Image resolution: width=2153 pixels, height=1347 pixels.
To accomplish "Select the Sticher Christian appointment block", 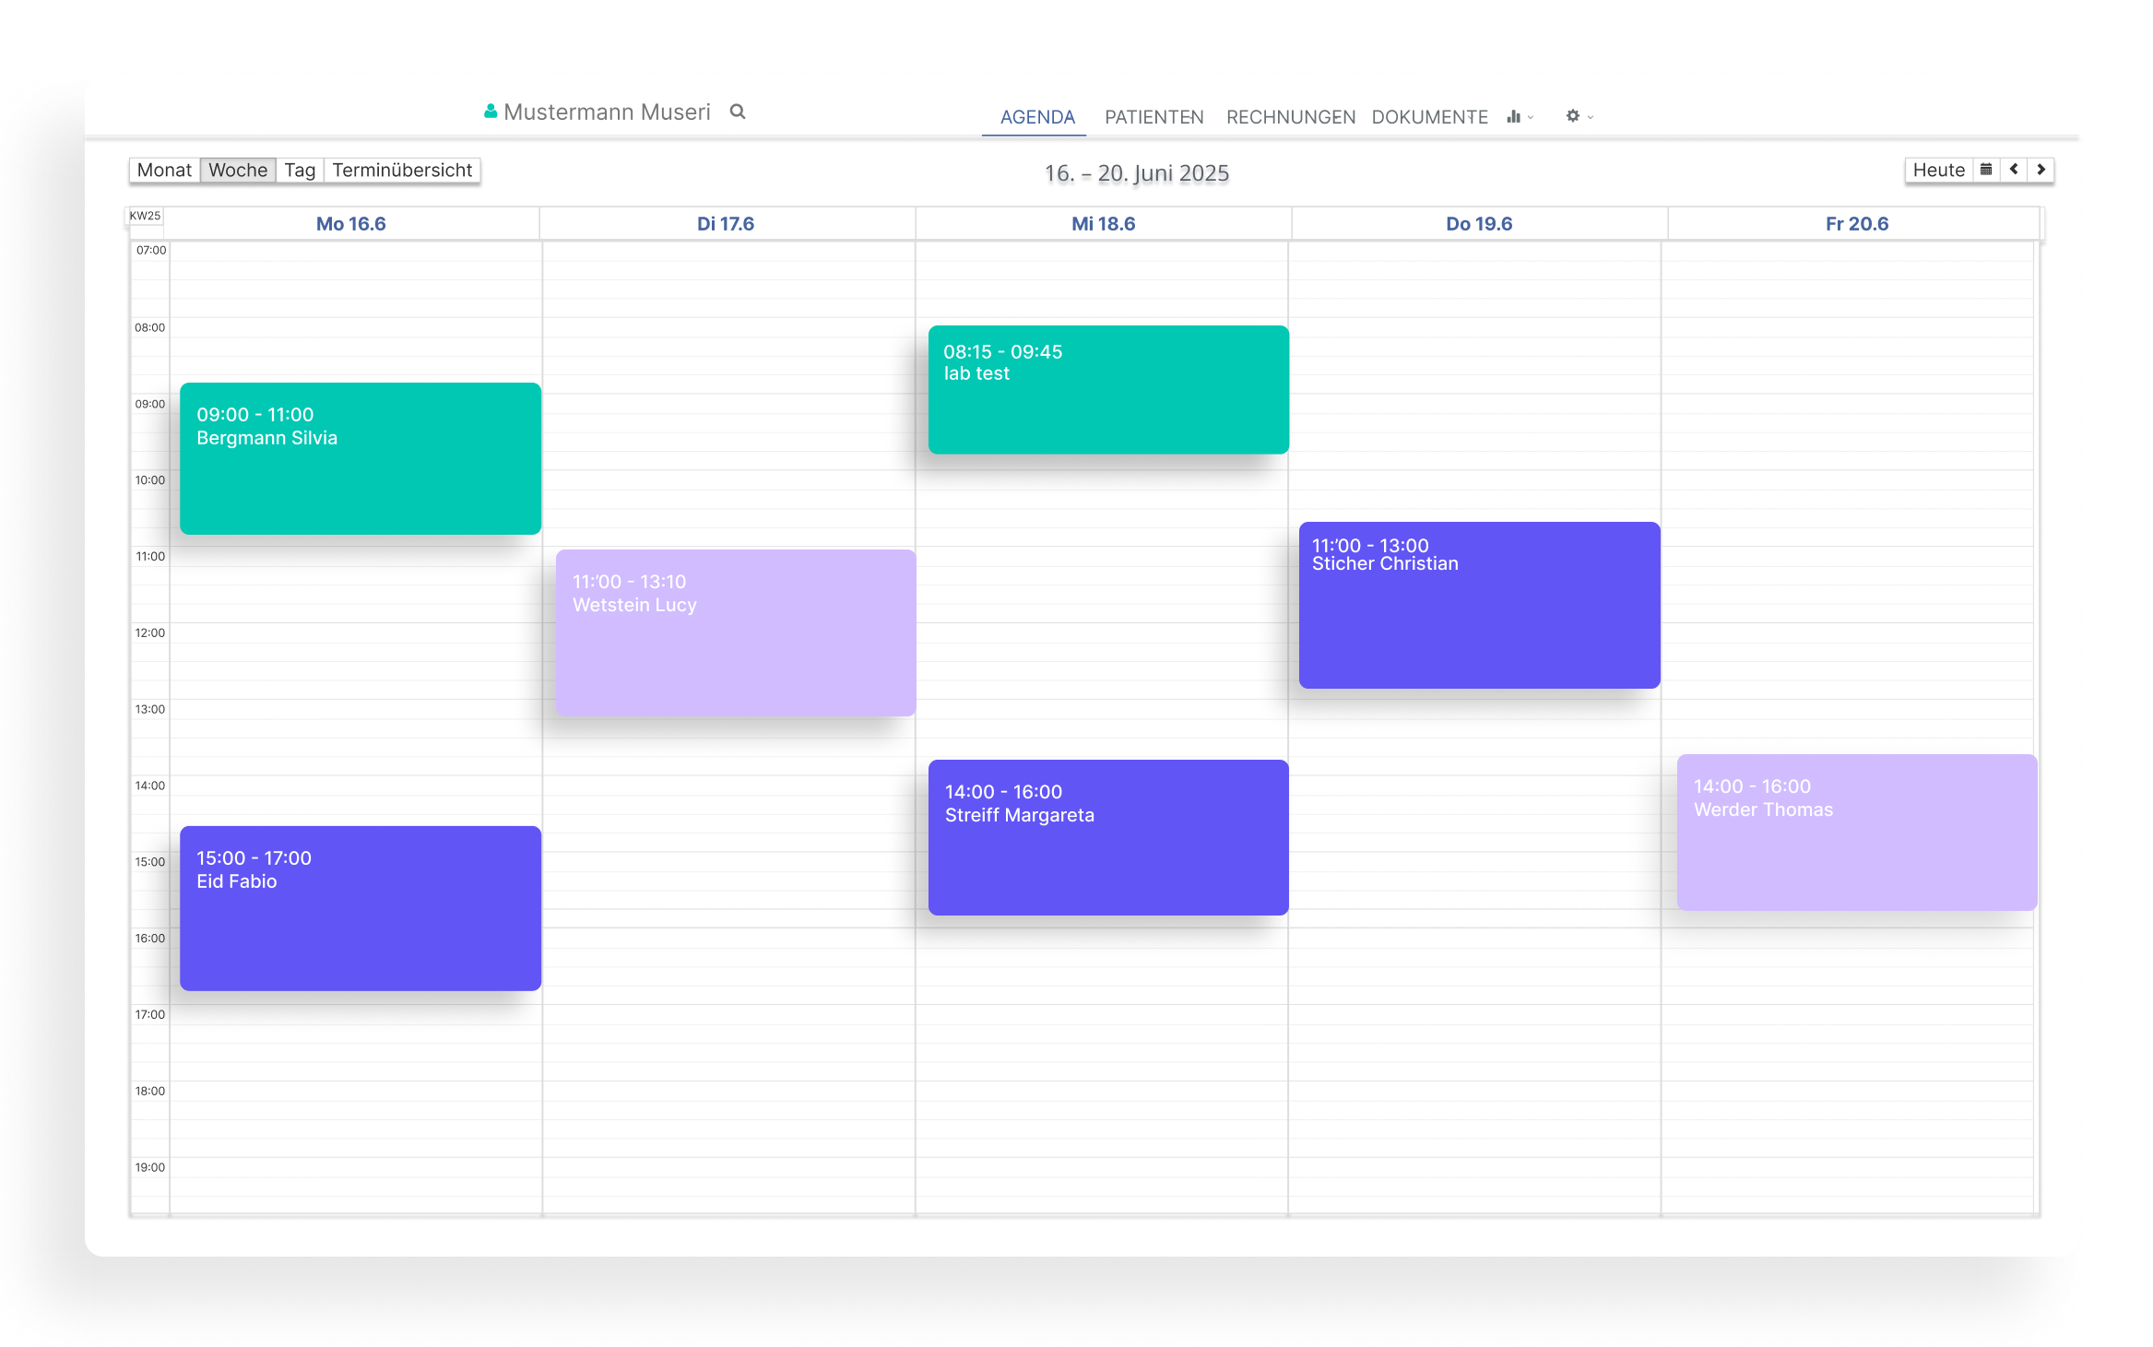I will coord(1478,605).
